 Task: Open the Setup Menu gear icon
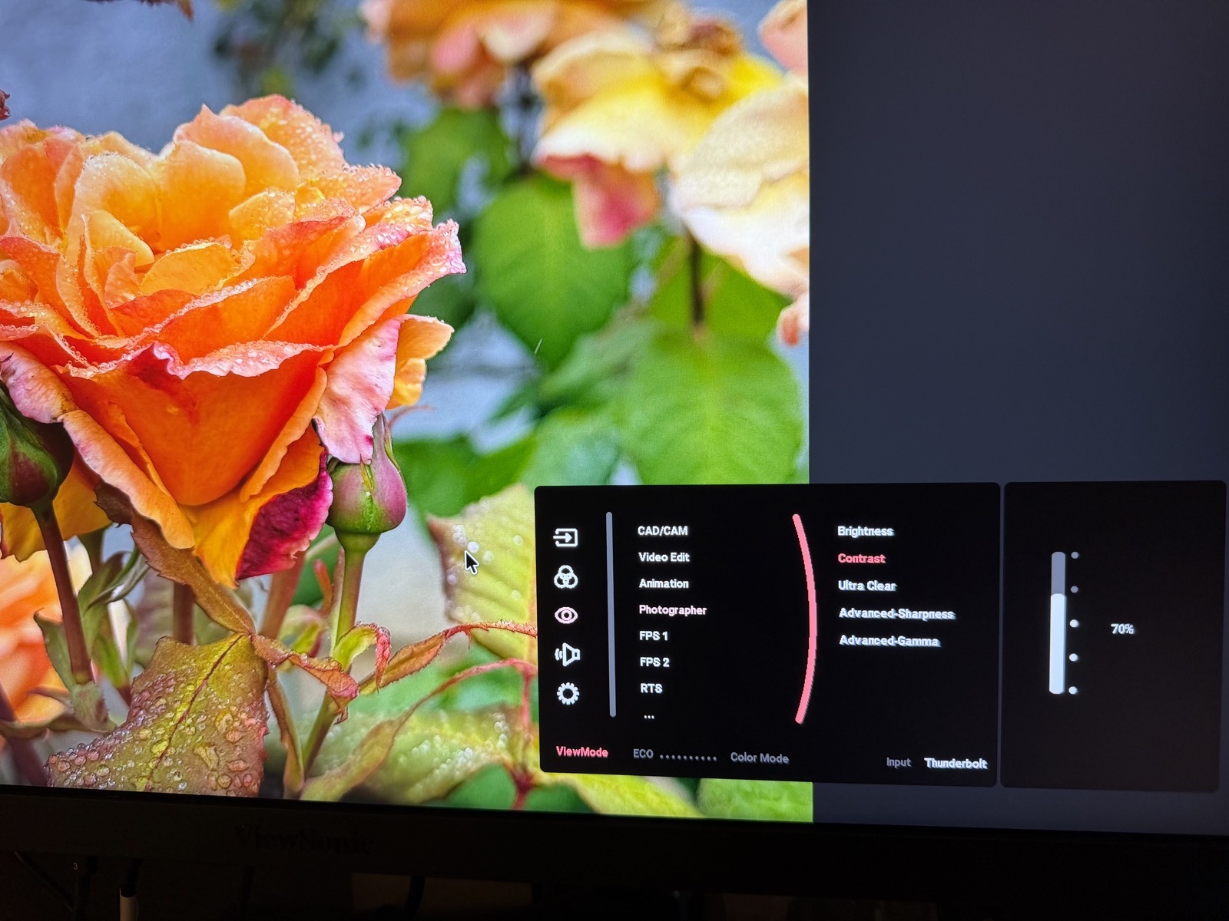[x=568, y=694]
